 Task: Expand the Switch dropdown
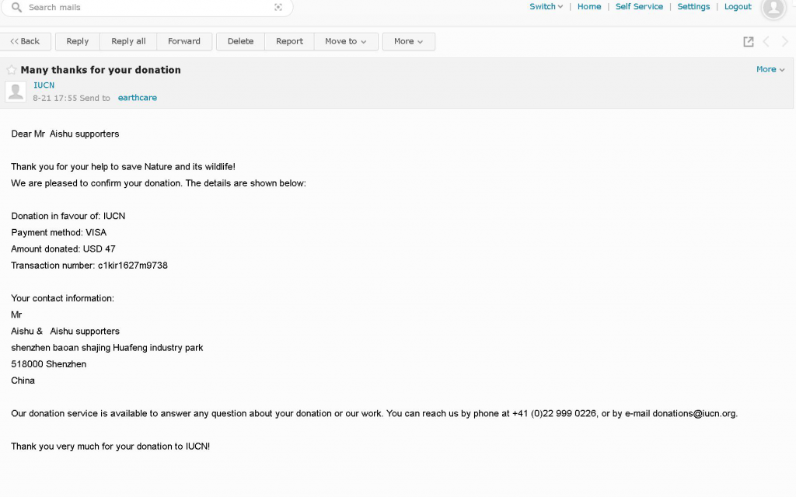tap(546, 7)
